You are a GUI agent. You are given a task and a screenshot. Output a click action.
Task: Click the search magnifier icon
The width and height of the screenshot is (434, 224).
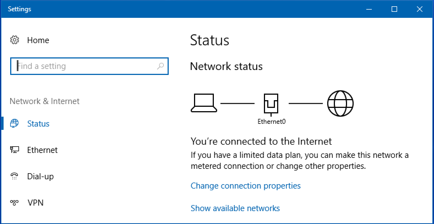coord(160,66)
